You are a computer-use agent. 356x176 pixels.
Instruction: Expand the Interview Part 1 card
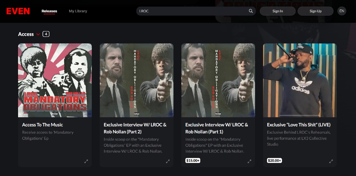(249, 161)
